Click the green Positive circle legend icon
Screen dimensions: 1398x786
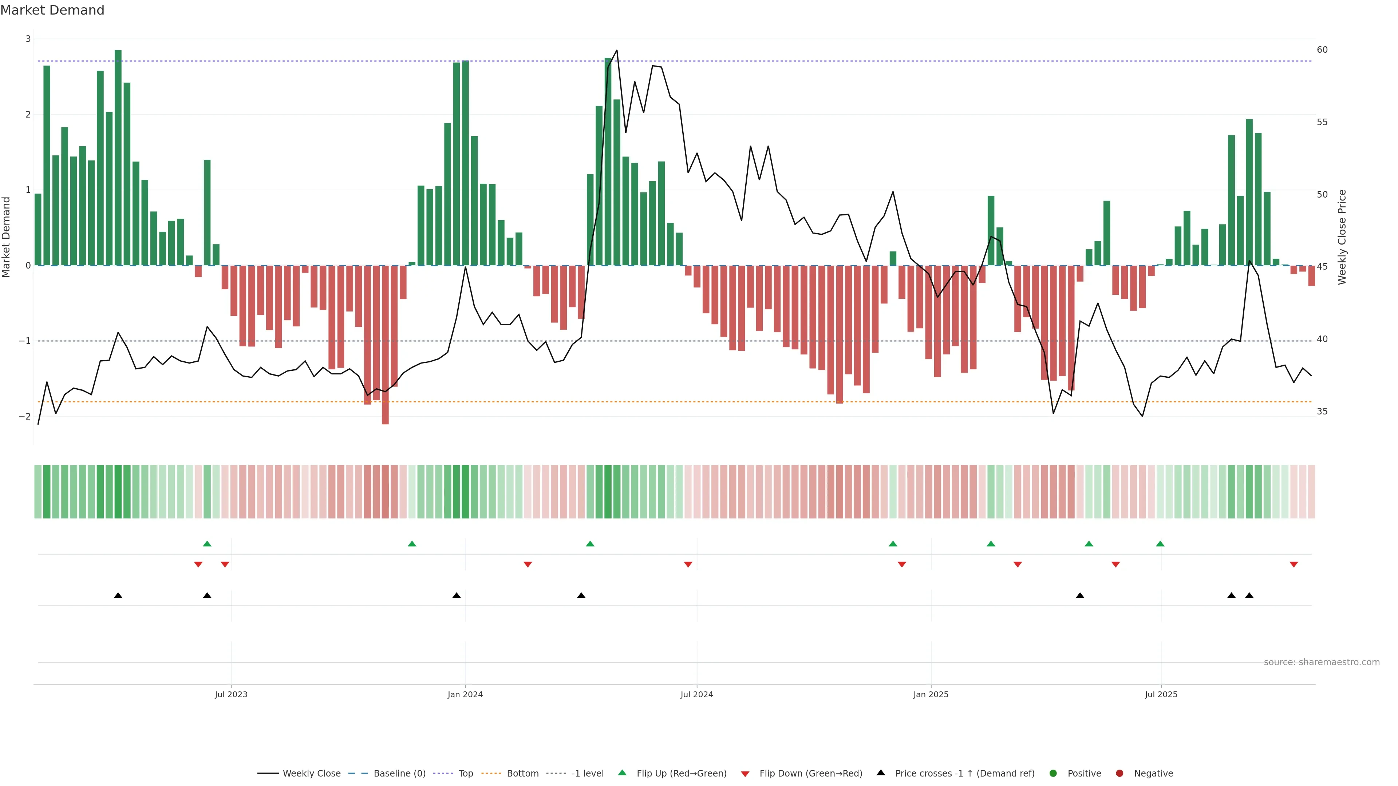[1053, 773]
